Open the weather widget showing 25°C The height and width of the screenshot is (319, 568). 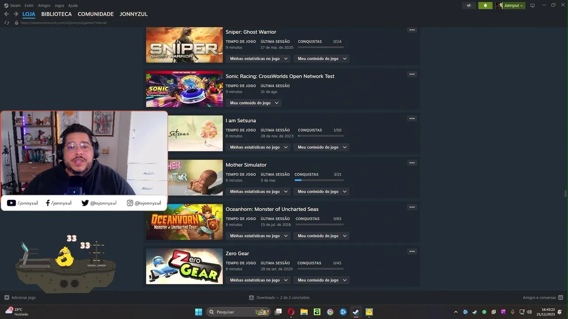[x=18, y=312]
